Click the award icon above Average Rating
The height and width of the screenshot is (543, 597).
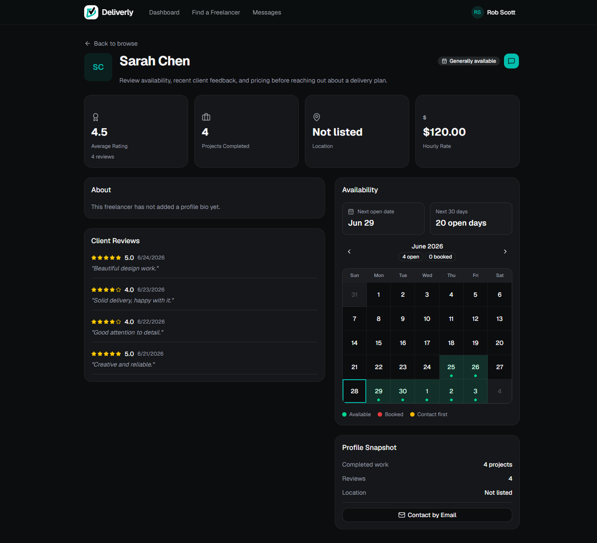[x=96, y=117]
